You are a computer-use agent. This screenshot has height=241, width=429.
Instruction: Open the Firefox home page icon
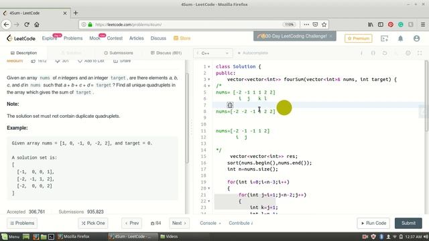coord(37,25)
